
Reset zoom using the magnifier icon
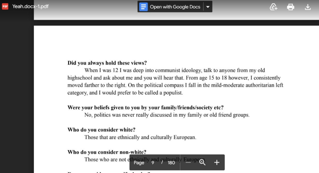202,162
